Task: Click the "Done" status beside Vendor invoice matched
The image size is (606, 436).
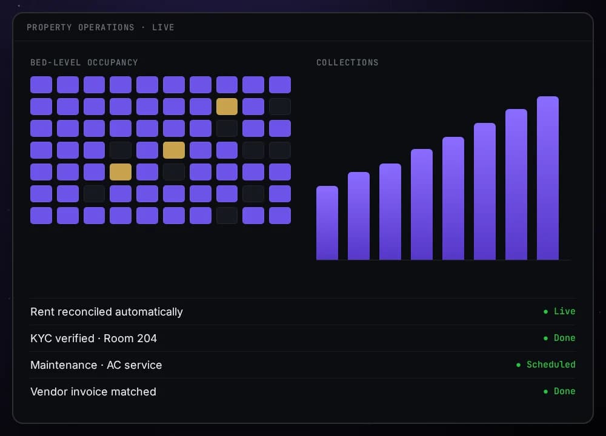Action: [559, 391]
